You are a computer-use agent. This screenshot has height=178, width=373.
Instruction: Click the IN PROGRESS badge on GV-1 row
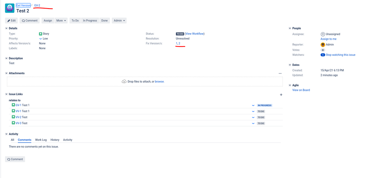point(264,105)
